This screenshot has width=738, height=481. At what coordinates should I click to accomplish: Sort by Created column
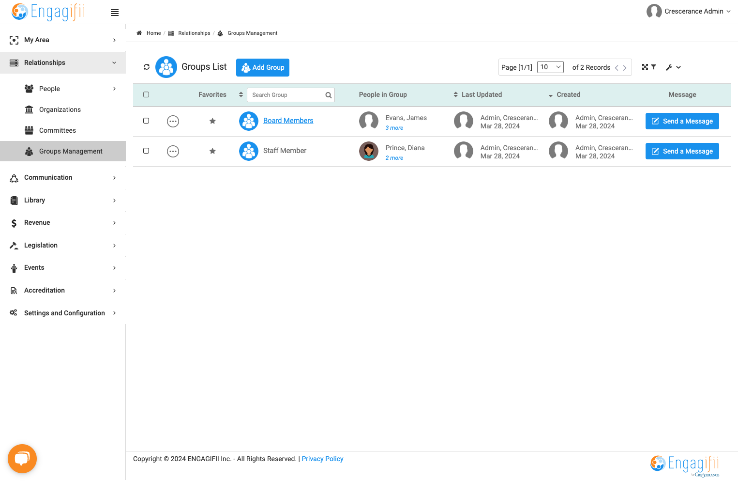(x=564, y=95)
